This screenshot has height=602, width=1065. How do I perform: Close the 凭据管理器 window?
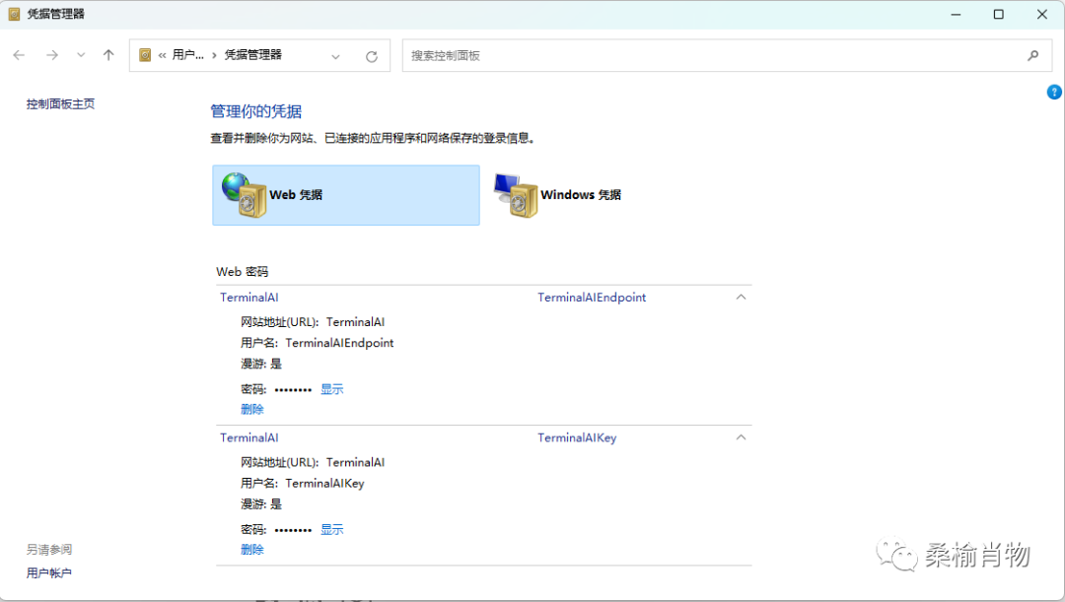click(1042, 14)
